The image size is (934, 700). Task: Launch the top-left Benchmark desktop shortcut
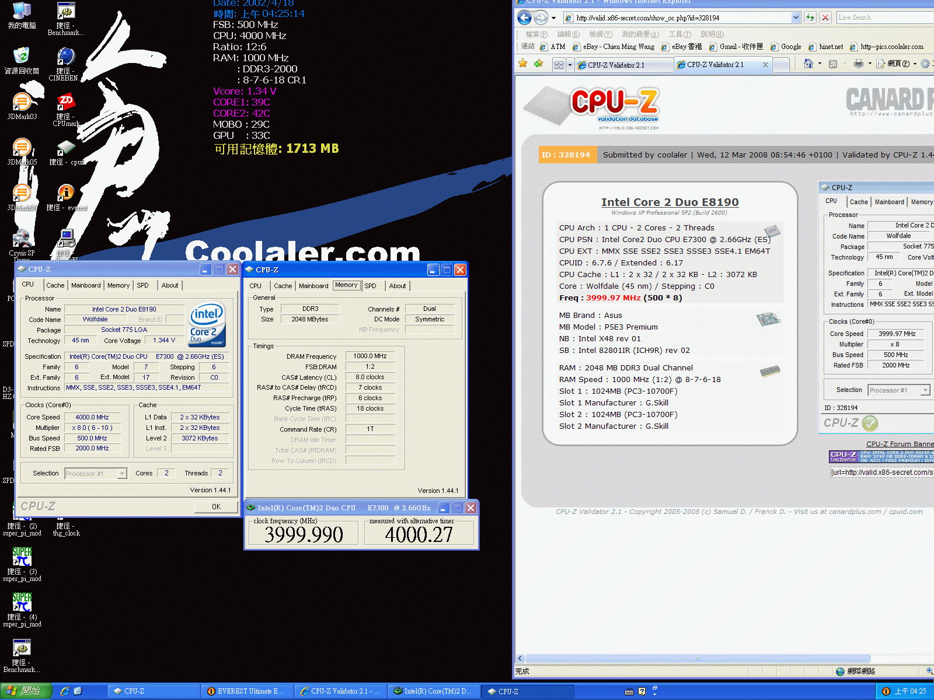[66, 19]
